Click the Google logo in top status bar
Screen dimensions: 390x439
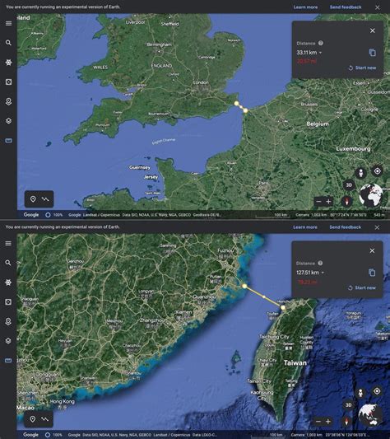(31, 215)
